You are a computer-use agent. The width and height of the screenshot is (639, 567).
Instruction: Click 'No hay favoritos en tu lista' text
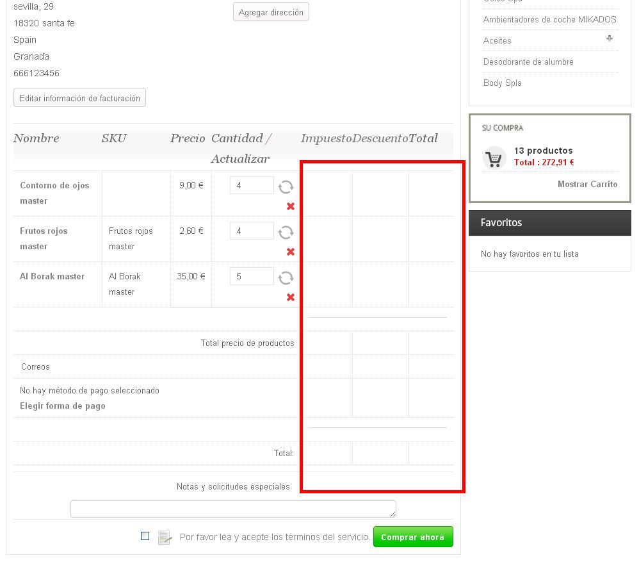[x=530, y=254]
